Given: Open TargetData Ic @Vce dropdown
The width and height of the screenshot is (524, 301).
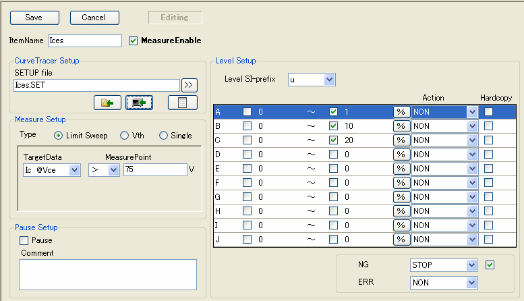Looking at the screenshot, I should coord(75,170).
